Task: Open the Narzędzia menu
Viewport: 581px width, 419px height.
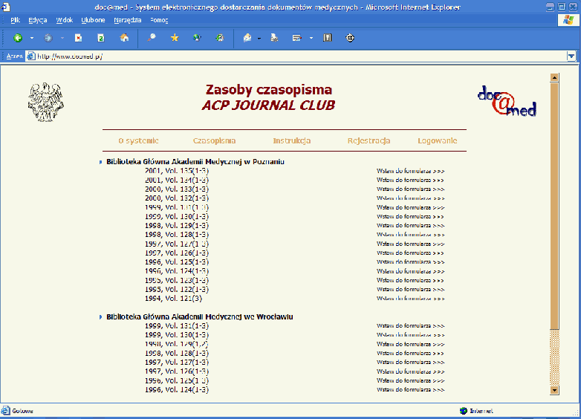Action: [x=128, y=20]
